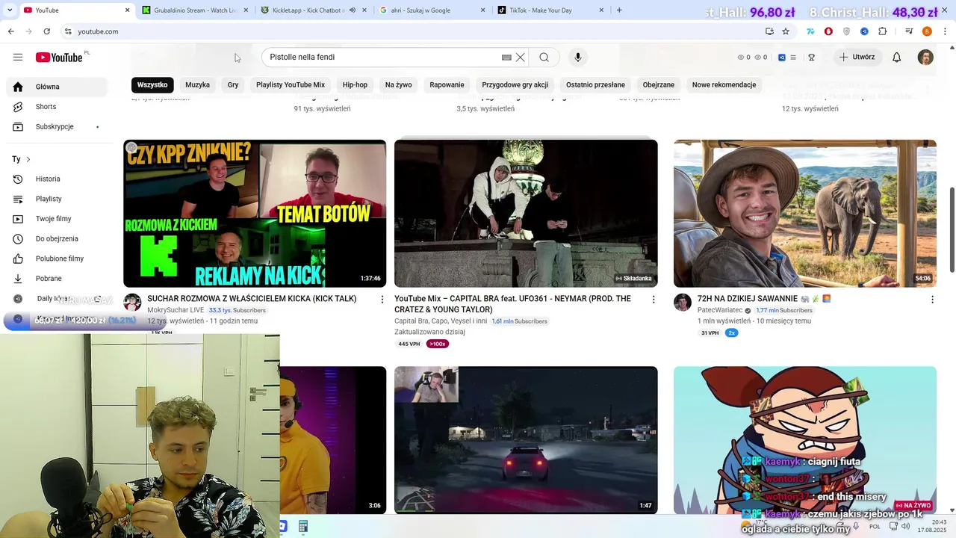
Task: Open YouTube notifications bell
Action: (x=896, y=58)
